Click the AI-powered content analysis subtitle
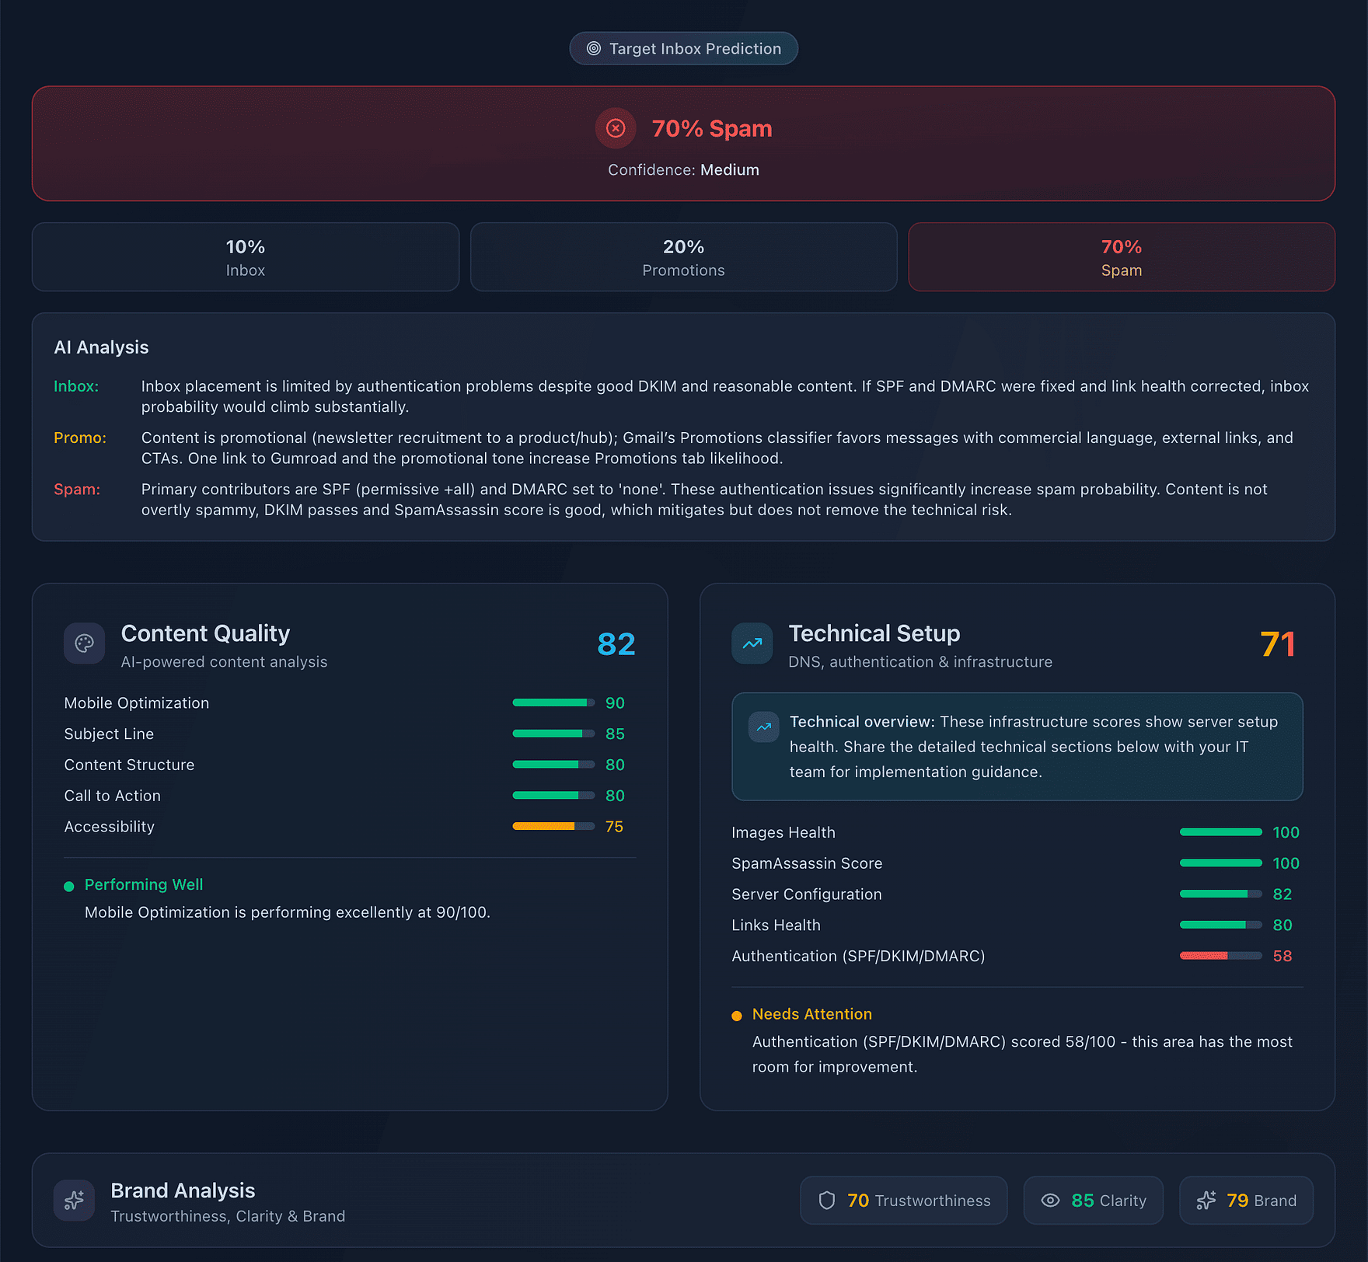Image resolution: width=1368 pixels, height=1262 pixels. click(224, 661)
